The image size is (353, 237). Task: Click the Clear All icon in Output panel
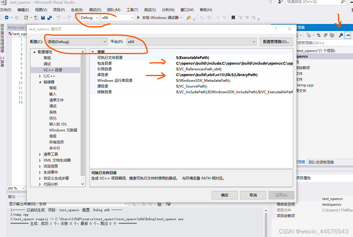160,204
